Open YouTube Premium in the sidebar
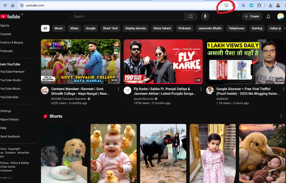The height and width of the screenshot is (183, 286). [12, 72]
